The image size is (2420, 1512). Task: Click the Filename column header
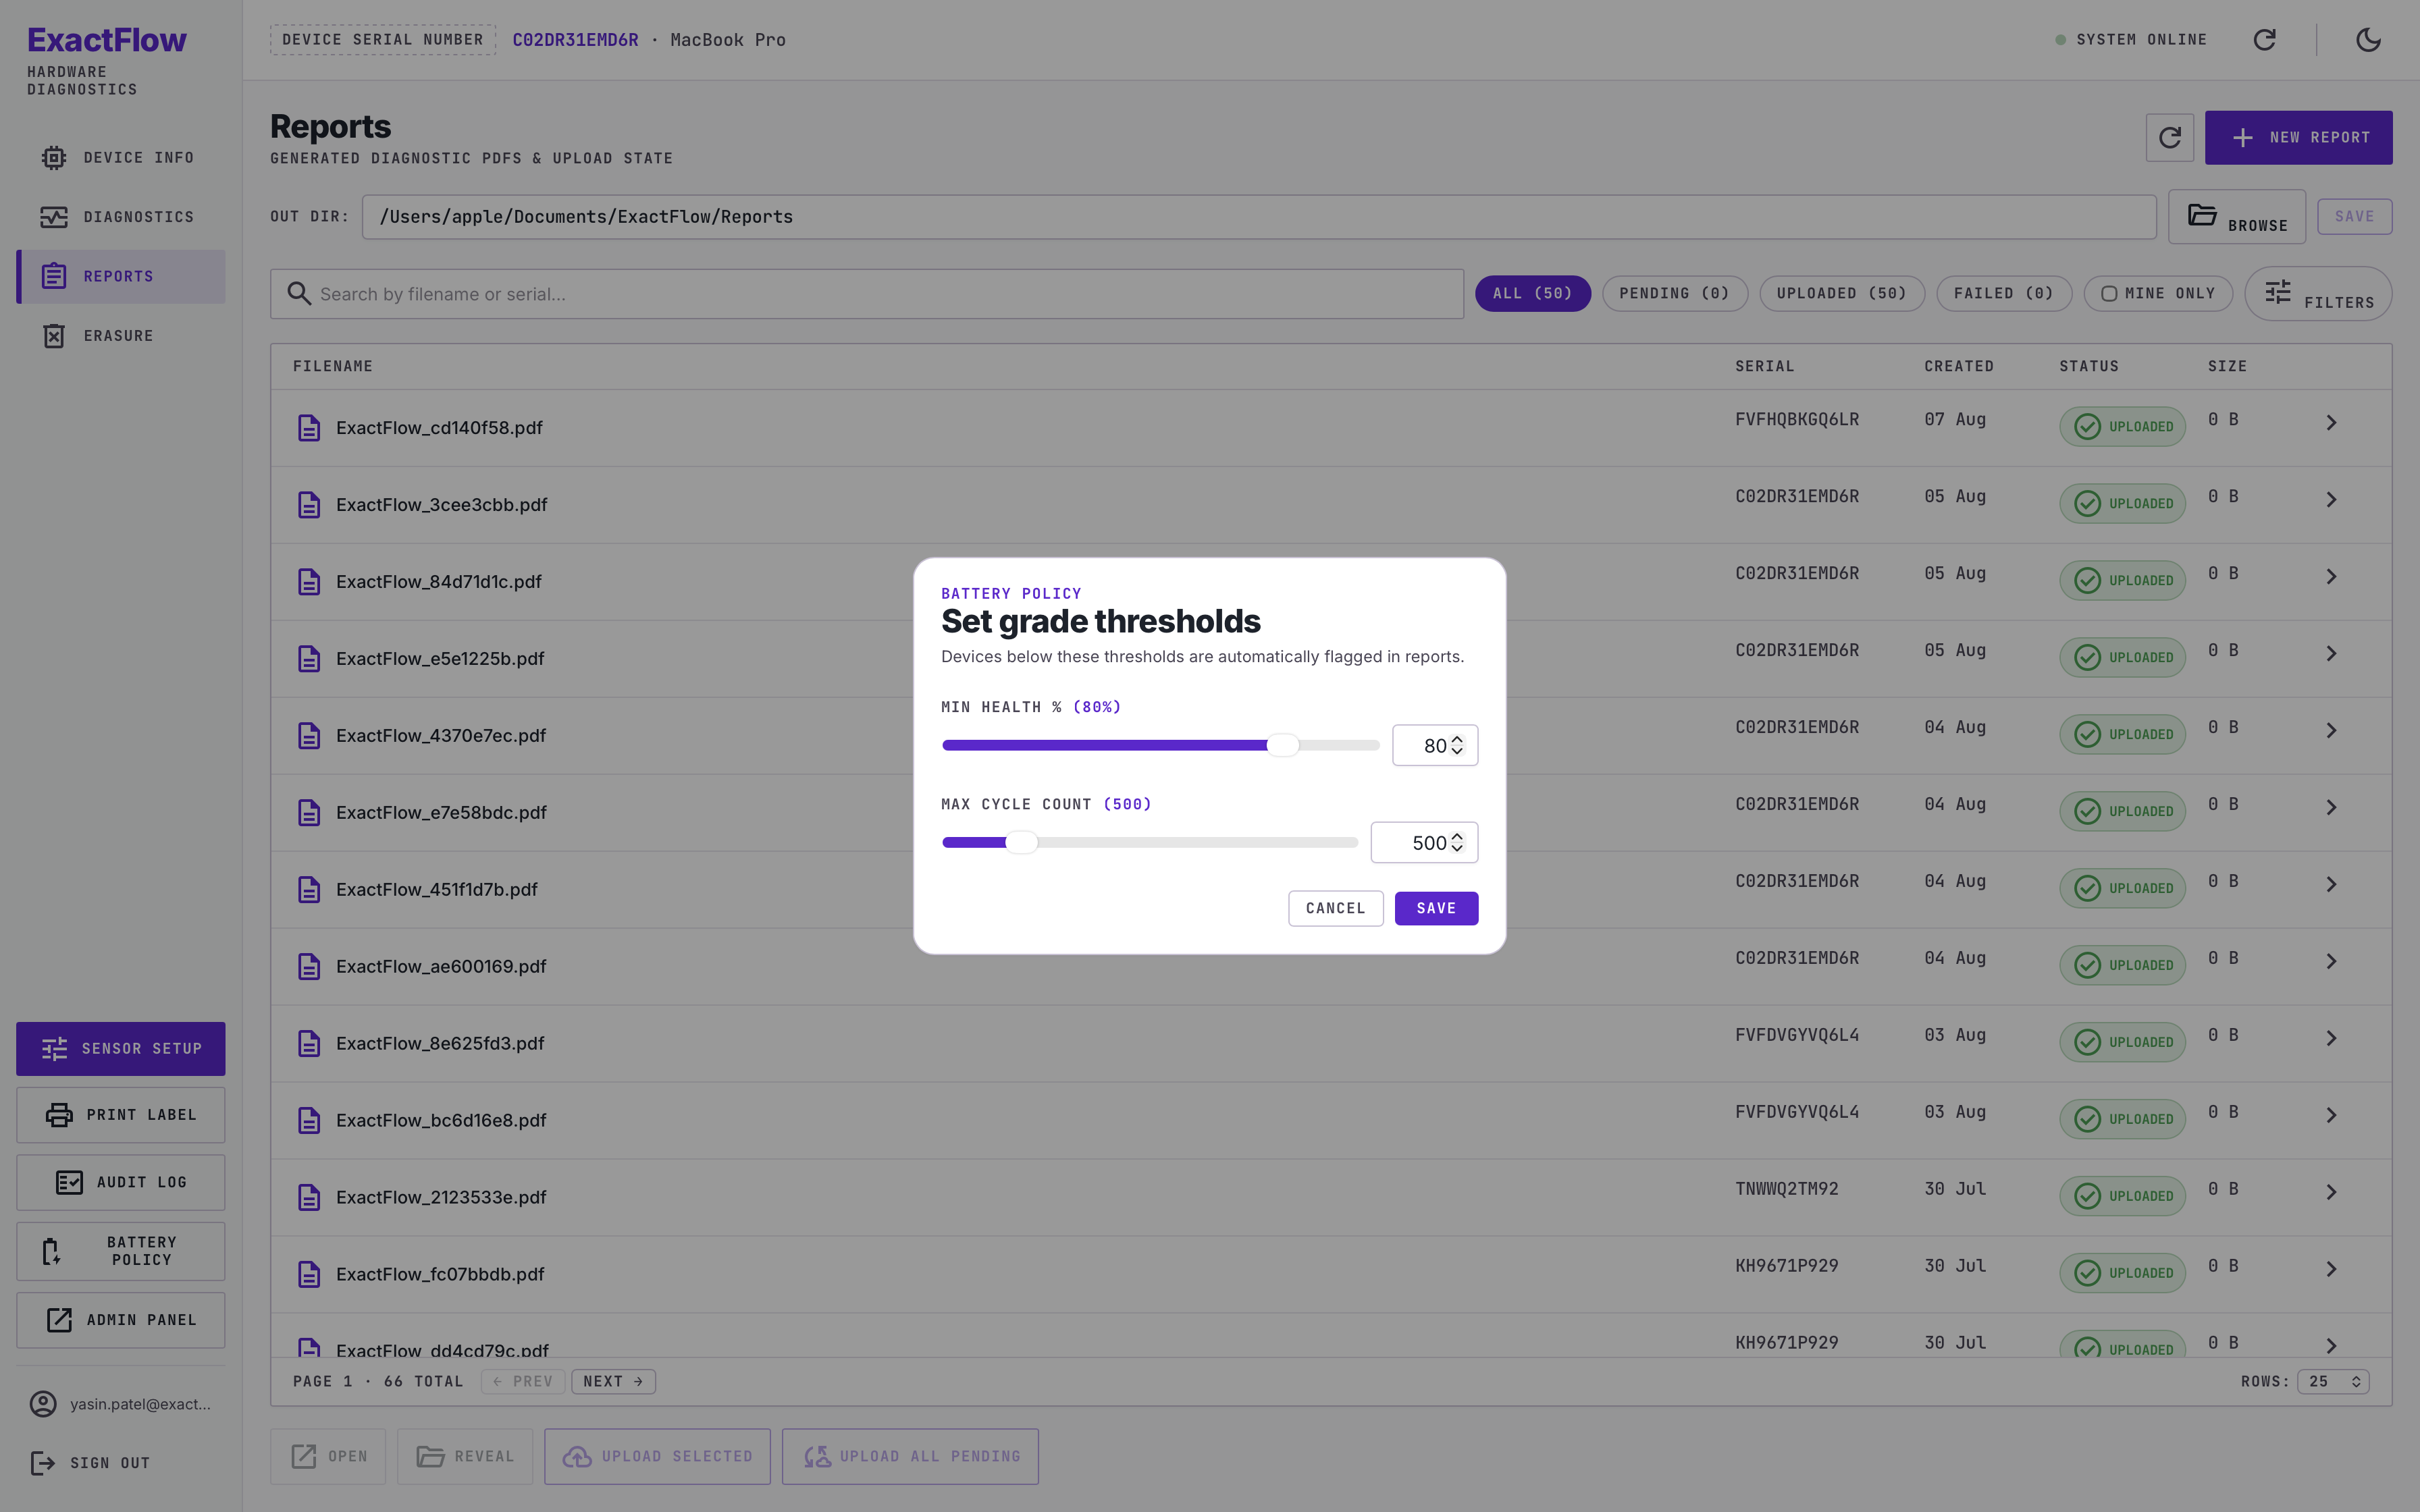tap(333, 367)
